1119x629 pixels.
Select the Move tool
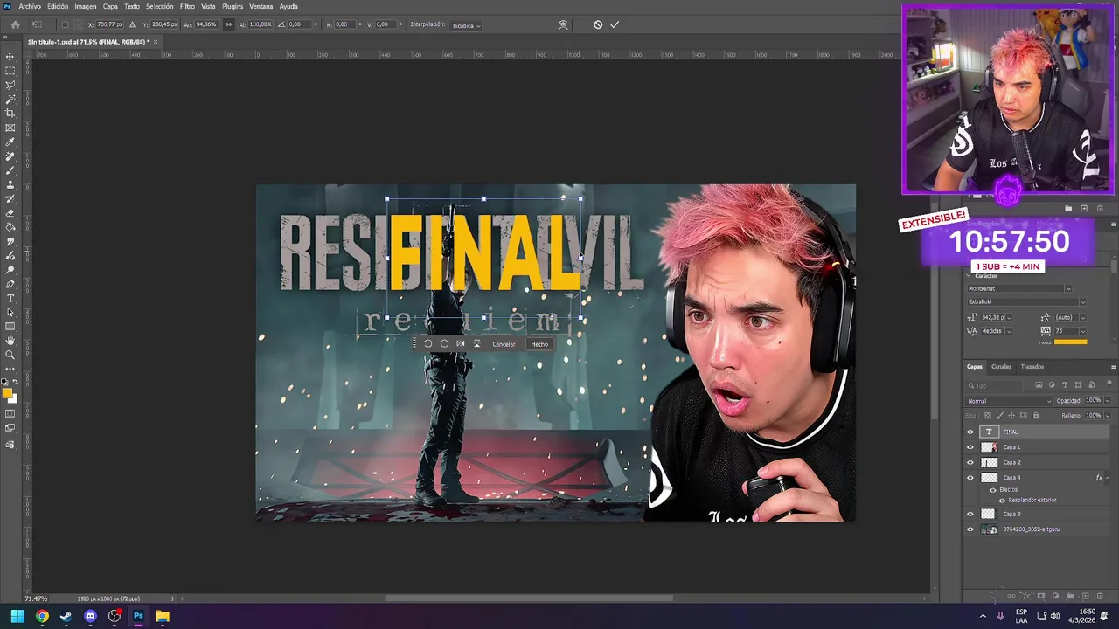click(10, 57)
